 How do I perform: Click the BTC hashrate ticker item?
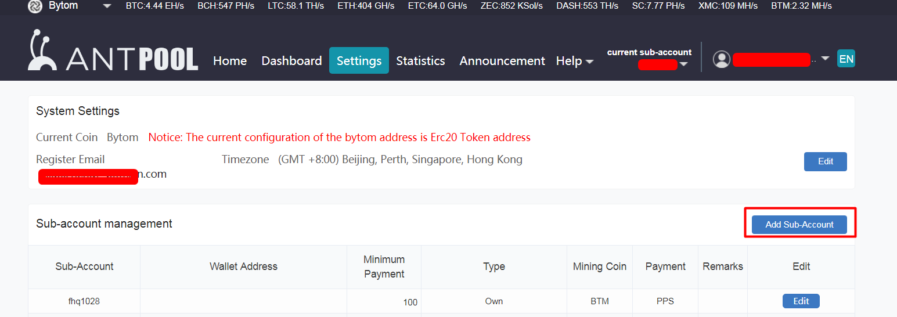156,6
